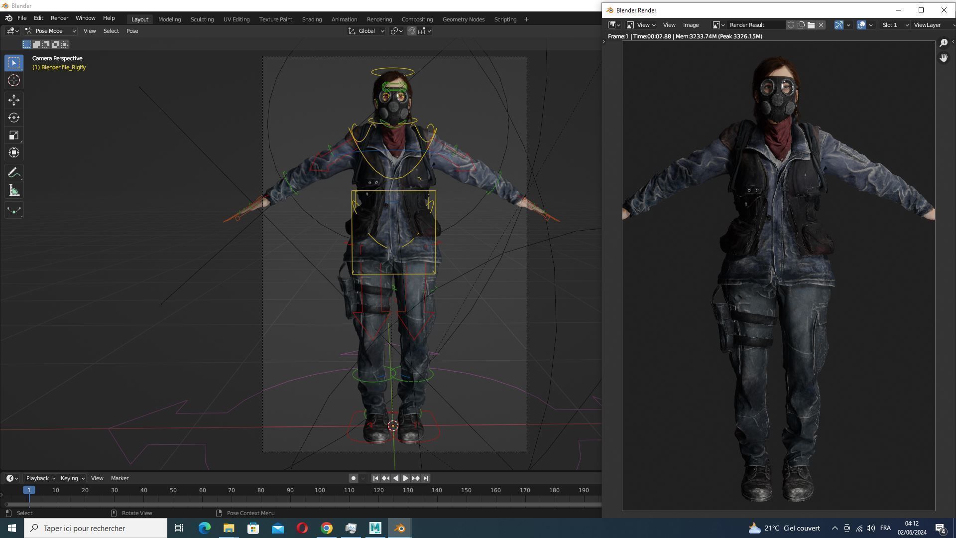Screen dimensions: 956x538
Task: Choose the Scale tool
Action: click(x=14, y=135)
